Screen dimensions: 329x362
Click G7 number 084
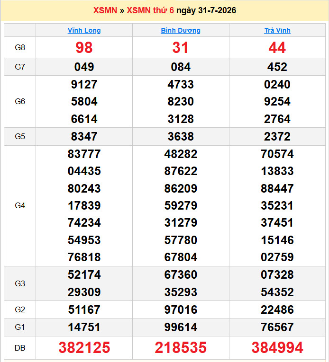coord(181,67)
